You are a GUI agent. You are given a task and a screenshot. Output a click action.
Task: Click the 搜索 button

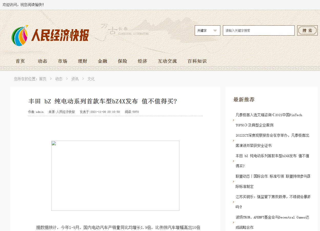pyautogui.click(x=307, y=30)
